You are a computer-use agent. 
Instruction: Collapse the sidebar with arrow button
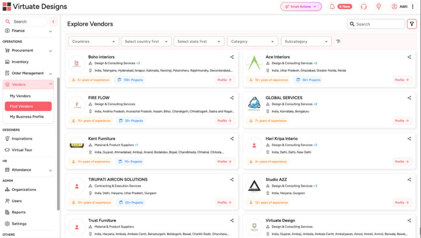[x=53, y=21]
